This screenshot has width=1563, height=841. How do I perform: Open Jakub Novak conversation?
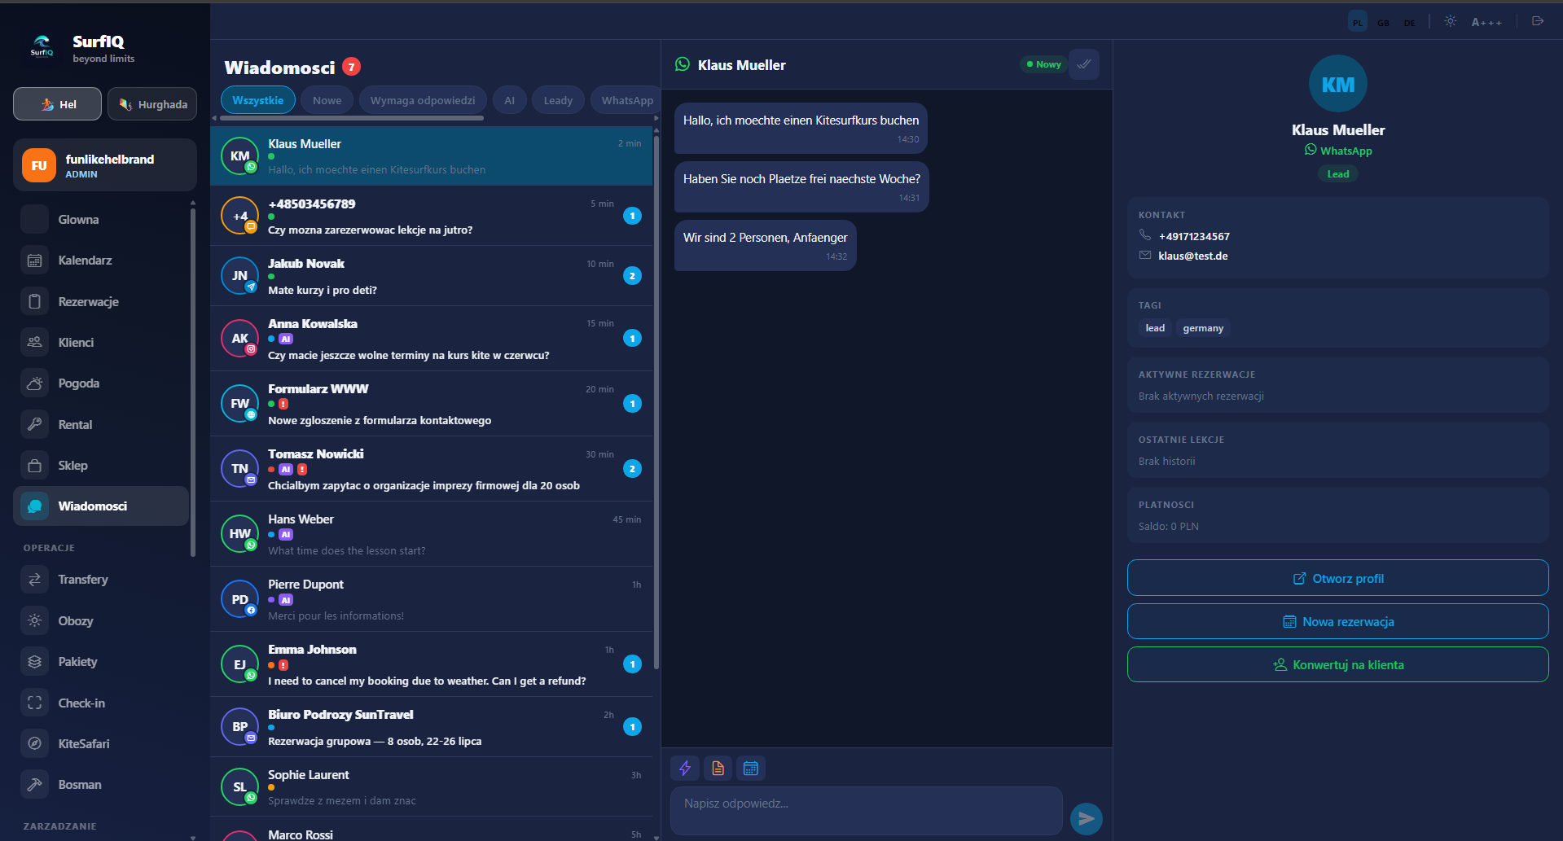click(x=432, y=276)
